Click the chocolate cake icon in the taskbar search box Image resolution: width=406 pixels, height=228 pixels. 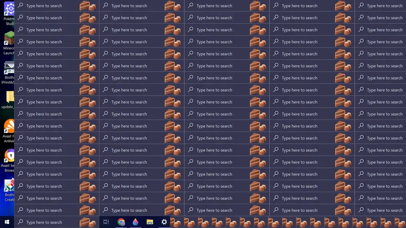[x=88, y=222]
